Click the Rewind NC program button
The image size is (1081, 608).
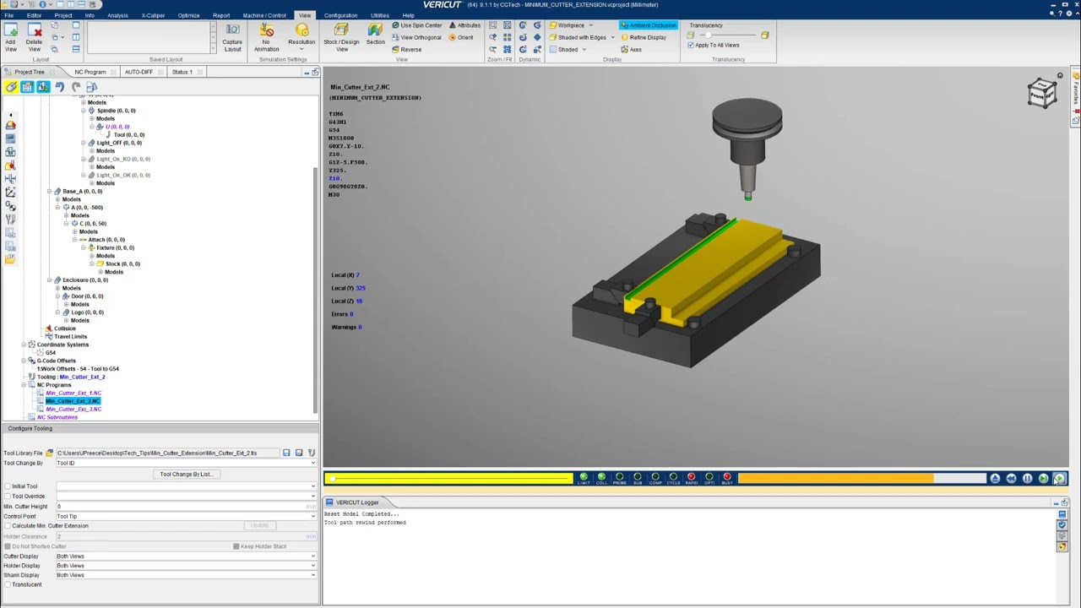(1011, 479)
